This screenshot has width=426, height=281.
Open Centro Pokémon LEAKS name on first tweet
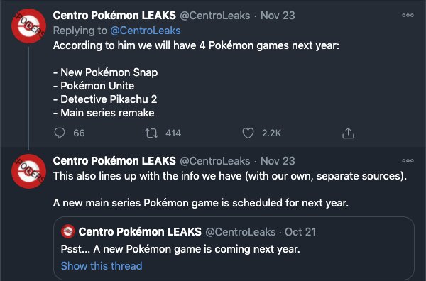[x=114, y=16]
